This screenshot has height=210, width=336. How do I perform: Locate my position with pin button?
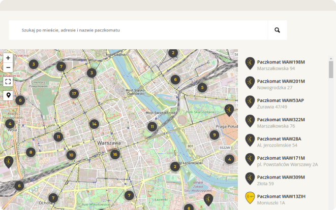pyautogui.click(x=8, y=95)
